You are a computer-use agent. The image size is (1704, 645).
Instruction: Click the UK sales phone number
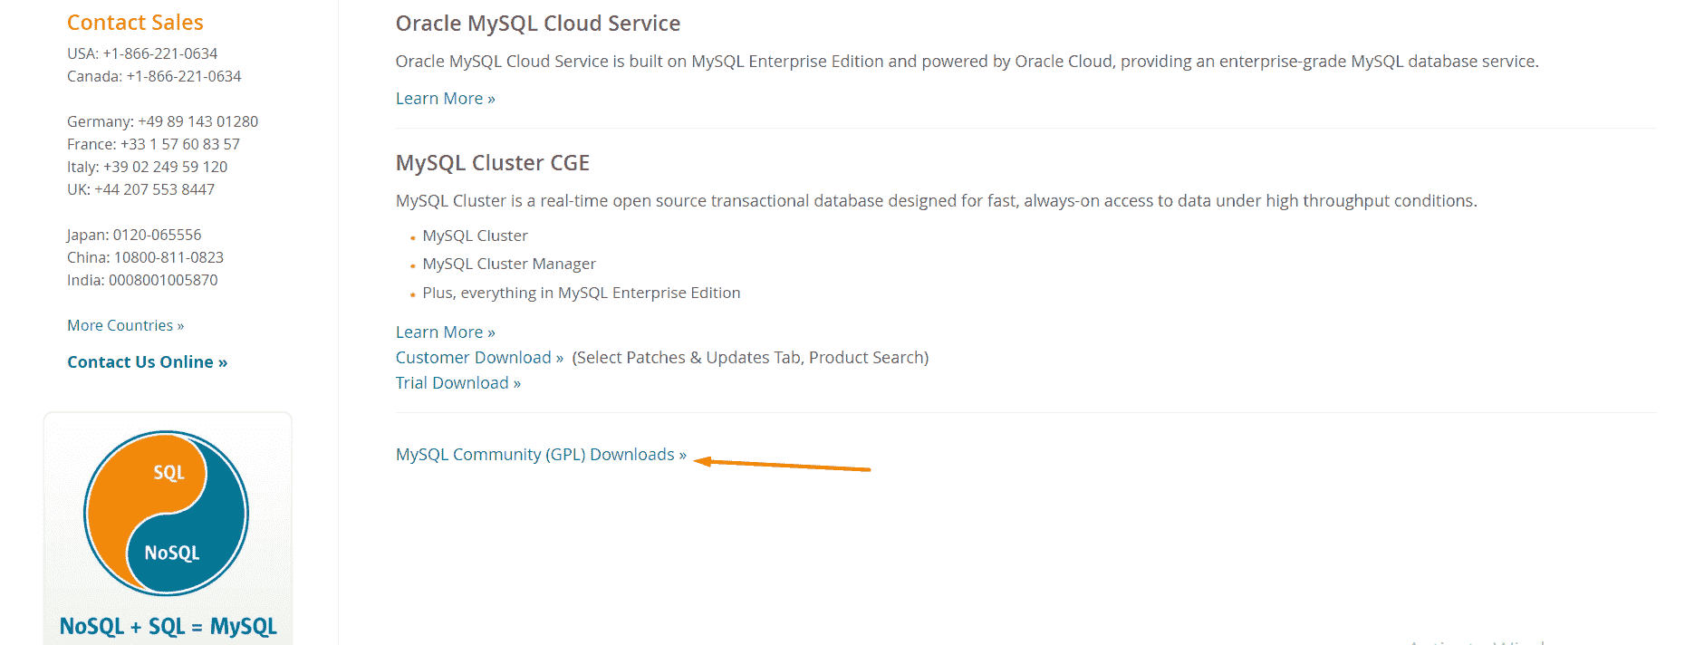154,190
